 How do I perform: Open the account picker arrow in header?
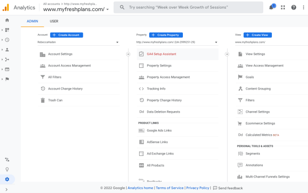click(x=107, y=9)
